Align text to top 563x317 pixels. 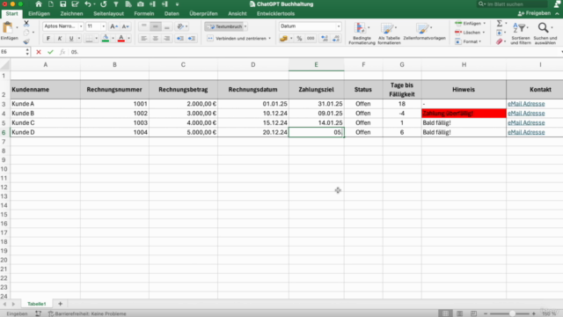click(x=144, y=26)
